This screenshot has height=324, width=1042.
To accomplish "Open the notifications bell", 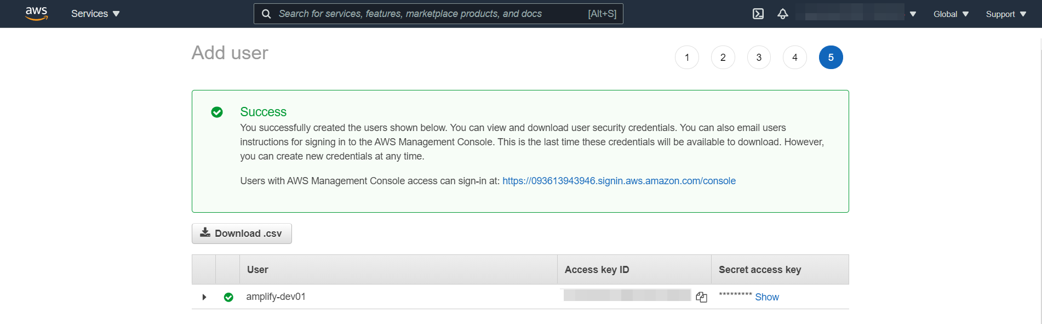I will (783, 14).
